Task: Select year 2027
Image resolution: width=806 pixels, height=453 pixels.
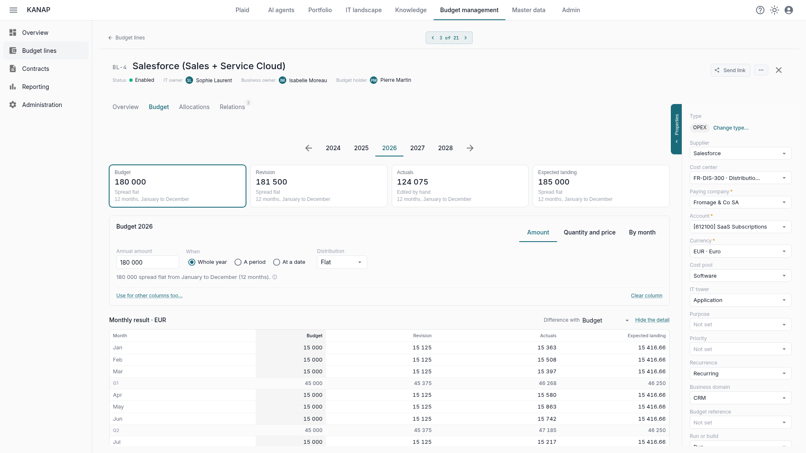Action: pyautogui.click(x=417, y=148)
